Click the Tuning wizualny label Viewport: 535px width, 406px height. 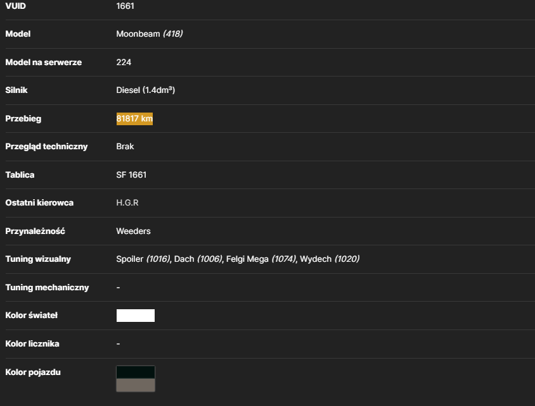[x=38, y=259]
